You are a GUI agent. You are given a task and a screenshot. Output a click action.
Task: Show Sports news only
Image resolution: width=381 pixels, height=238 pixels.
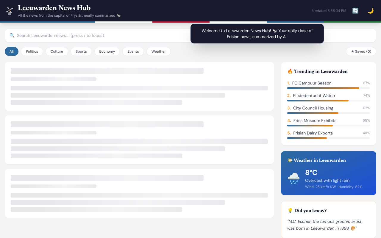(81, 51)
